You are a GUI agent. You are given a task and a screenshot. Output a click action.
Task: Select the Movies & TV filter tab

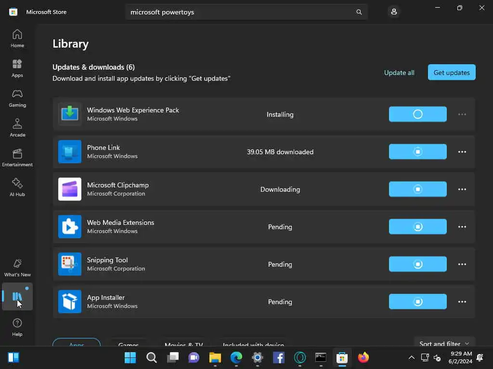pos(183,343)
